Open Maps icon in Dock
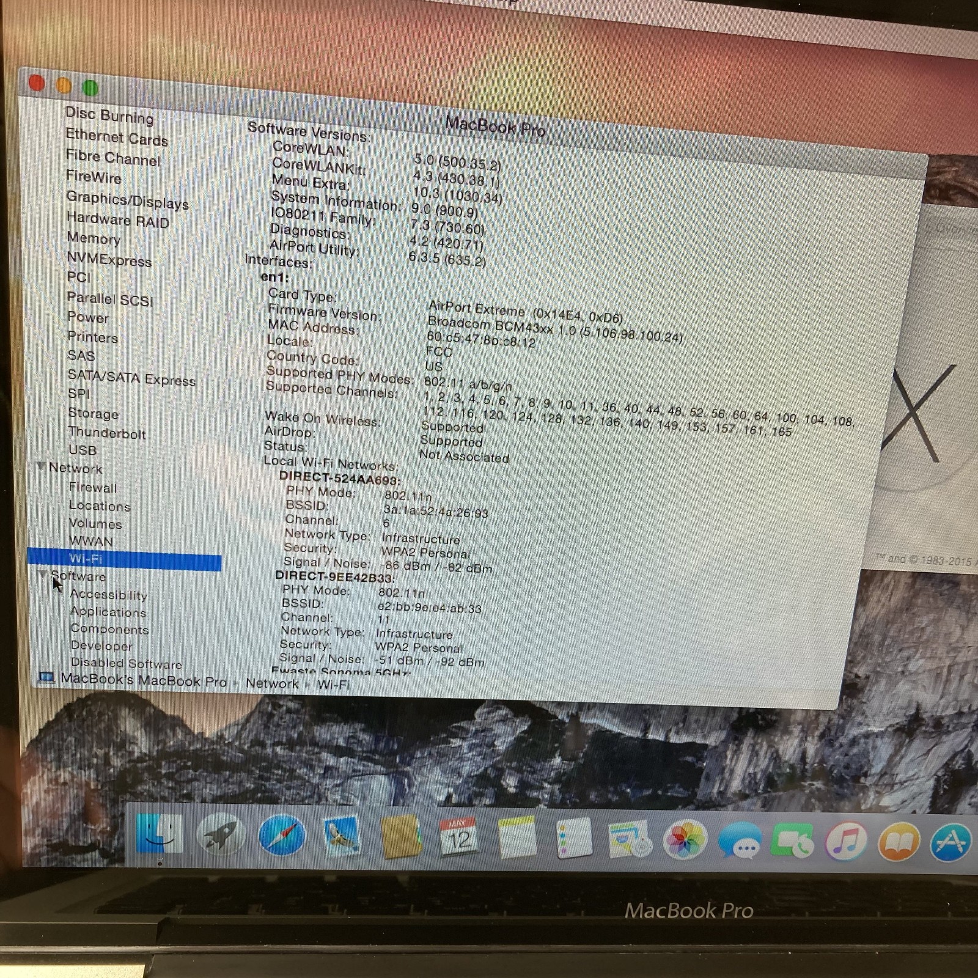This screenshot has height=978, width=978. [x=630, y=839]
